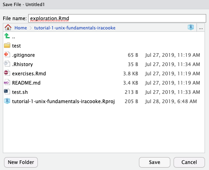Click the exercises.Rmd red Rmd icon
The width and height of the screenshot is (209, 170).
tap(7, 73)
